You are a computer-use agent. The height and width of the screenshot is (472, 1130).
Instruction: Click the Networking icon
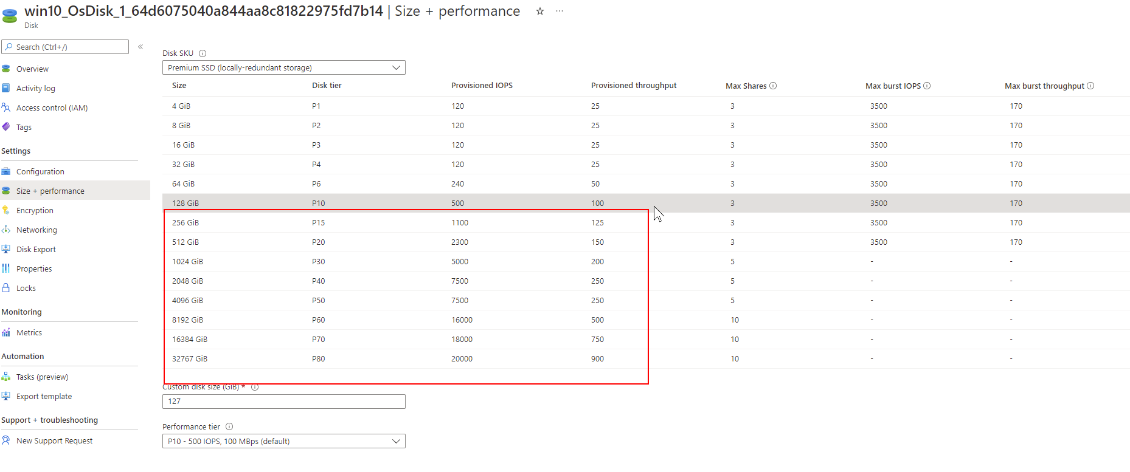coord(6,230)
